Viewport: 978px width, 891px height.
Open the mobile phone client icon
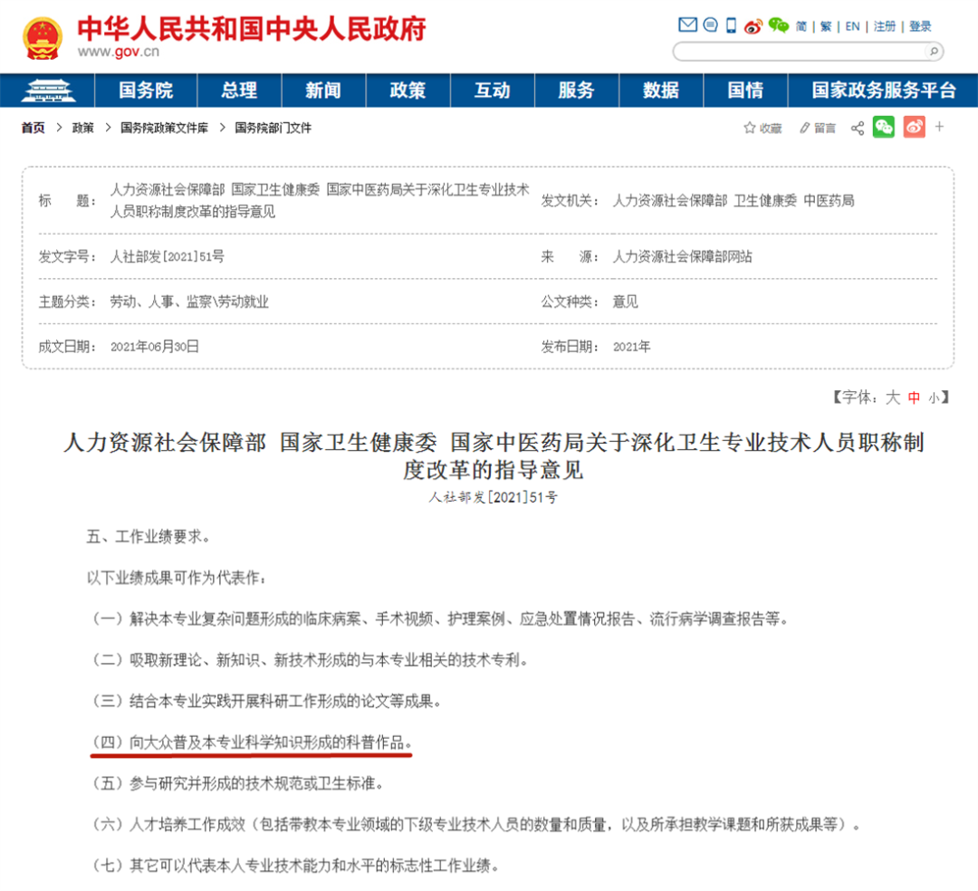(x=732, y=25)
